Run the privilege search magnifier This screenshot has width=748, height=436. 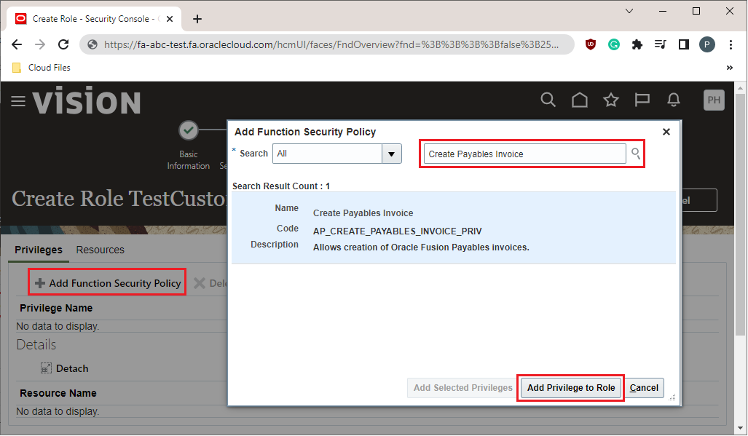635,154
